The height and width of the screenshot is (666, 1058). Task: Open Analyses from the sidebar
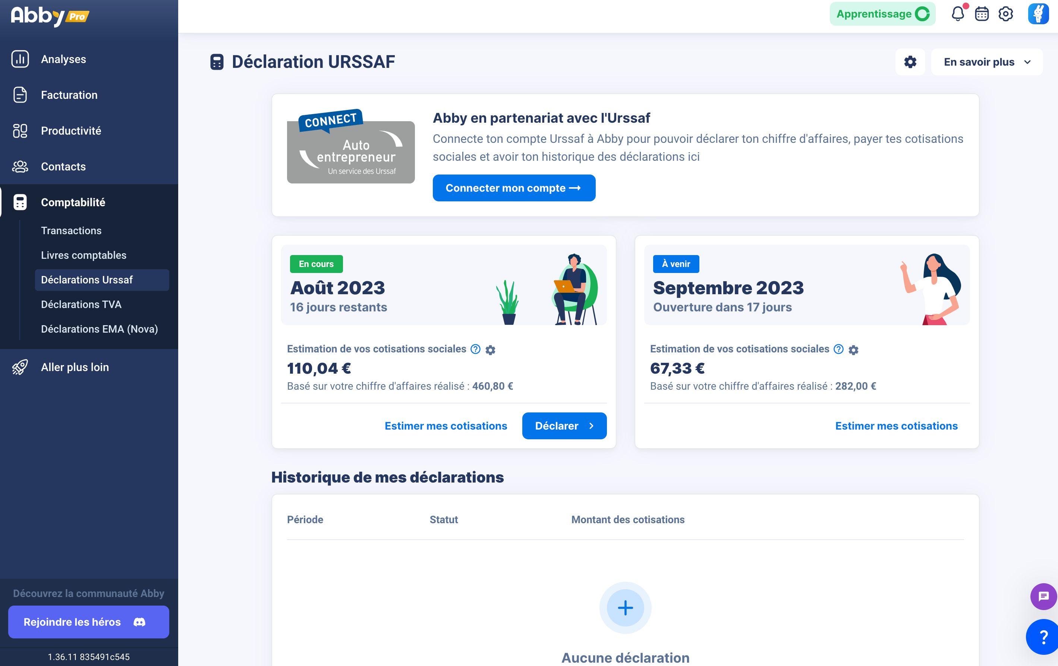pyautogui.click(x=63, y=59)
